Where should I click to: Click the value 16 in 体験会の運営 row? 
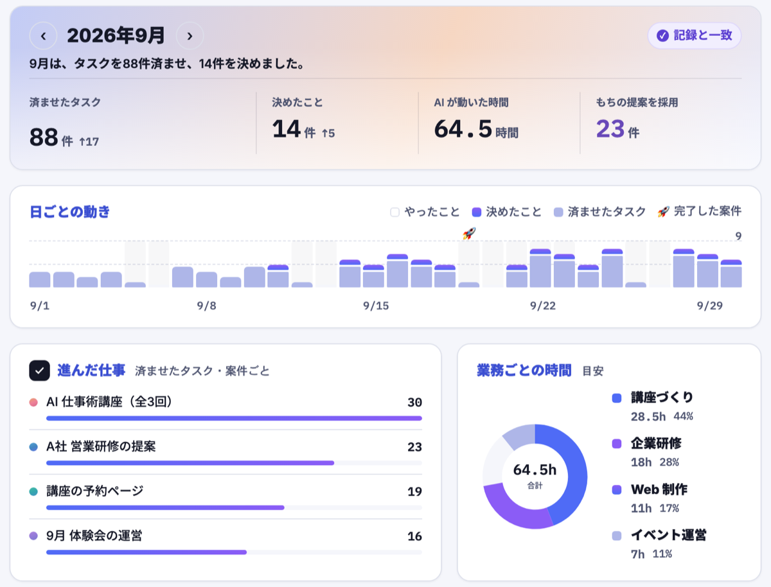pos(414,536)
